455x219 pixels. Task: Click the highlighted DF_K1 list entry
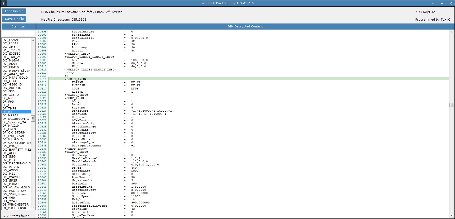(16, 112)
